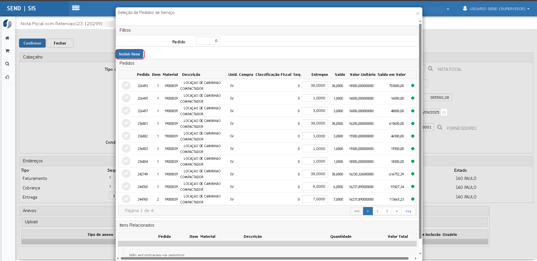The width and height of the screenshot is (537, 261).
Task: Click search icon next to FORNECEDORES
Action: click(440, 128)
